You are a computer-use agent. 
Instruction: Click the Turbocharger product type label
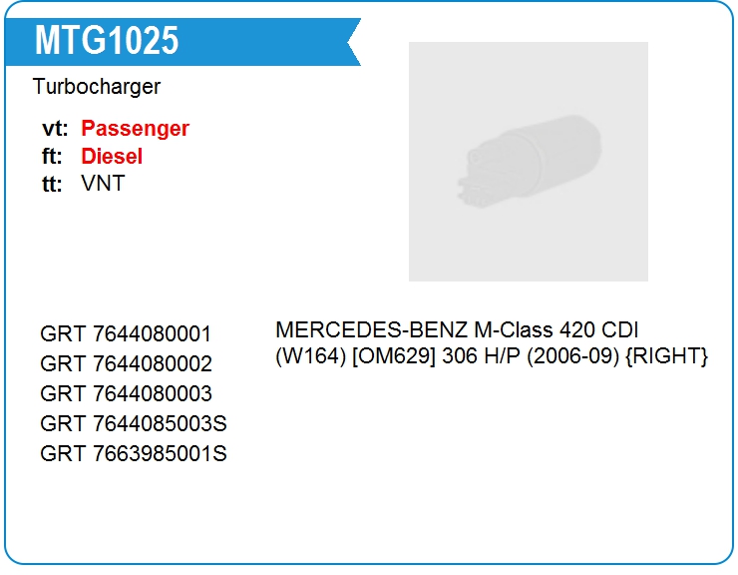coord(97,87)
